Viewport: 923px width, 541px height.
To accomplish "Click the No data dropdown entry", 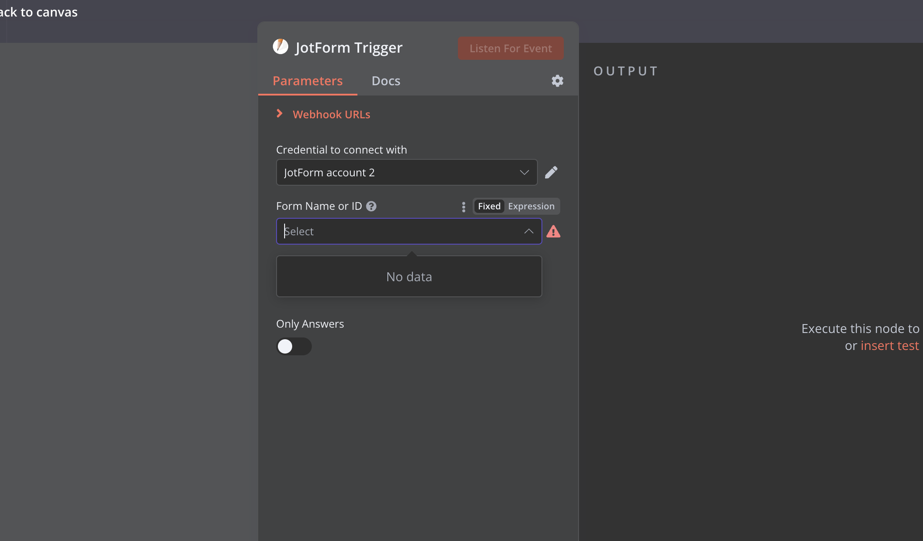I will [x=409, y=277].
